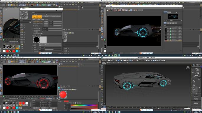Viewport: 202px width, 113px height.
Task: Click the Cube primitive icon in bottom-left Cinema 4D
Action: click(38, 62)
